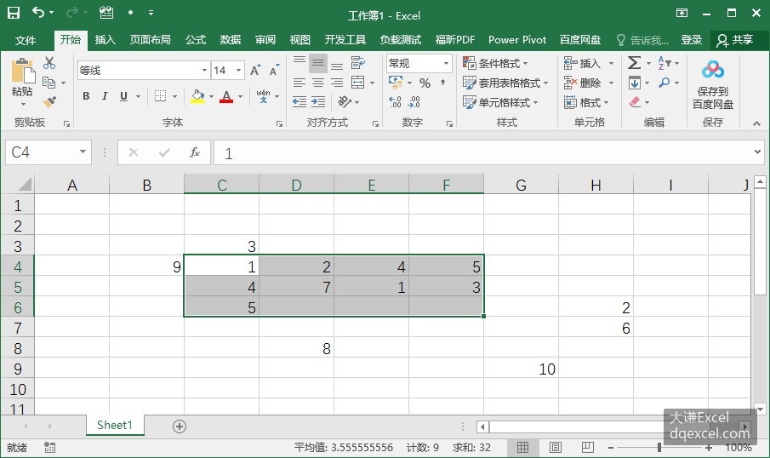Insert a function with the fx button
The width and height of the screenshot is (770, 458).
pyautogui.click(x=195, y=152)
